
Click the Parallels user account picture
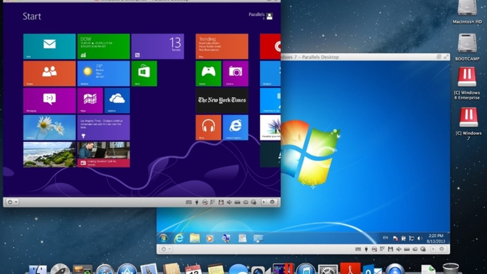[x=269, y=16]
